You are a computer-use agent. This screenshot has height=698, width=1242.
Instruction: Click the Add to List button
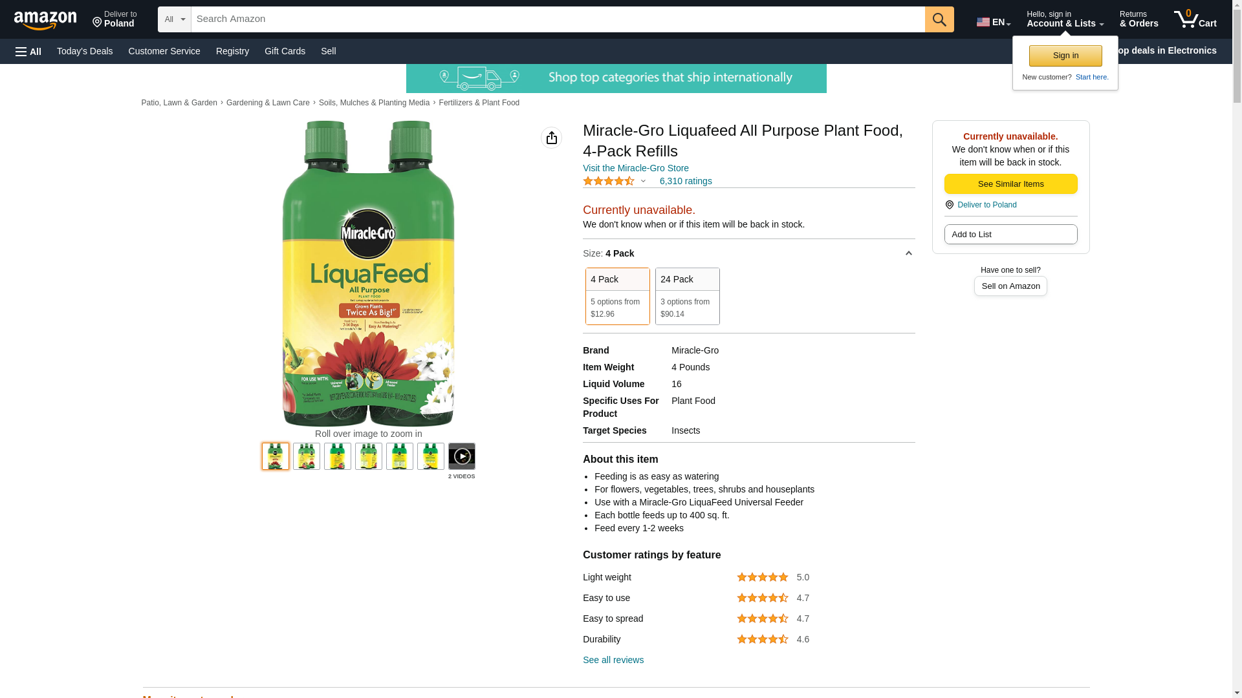(1010, 235)
